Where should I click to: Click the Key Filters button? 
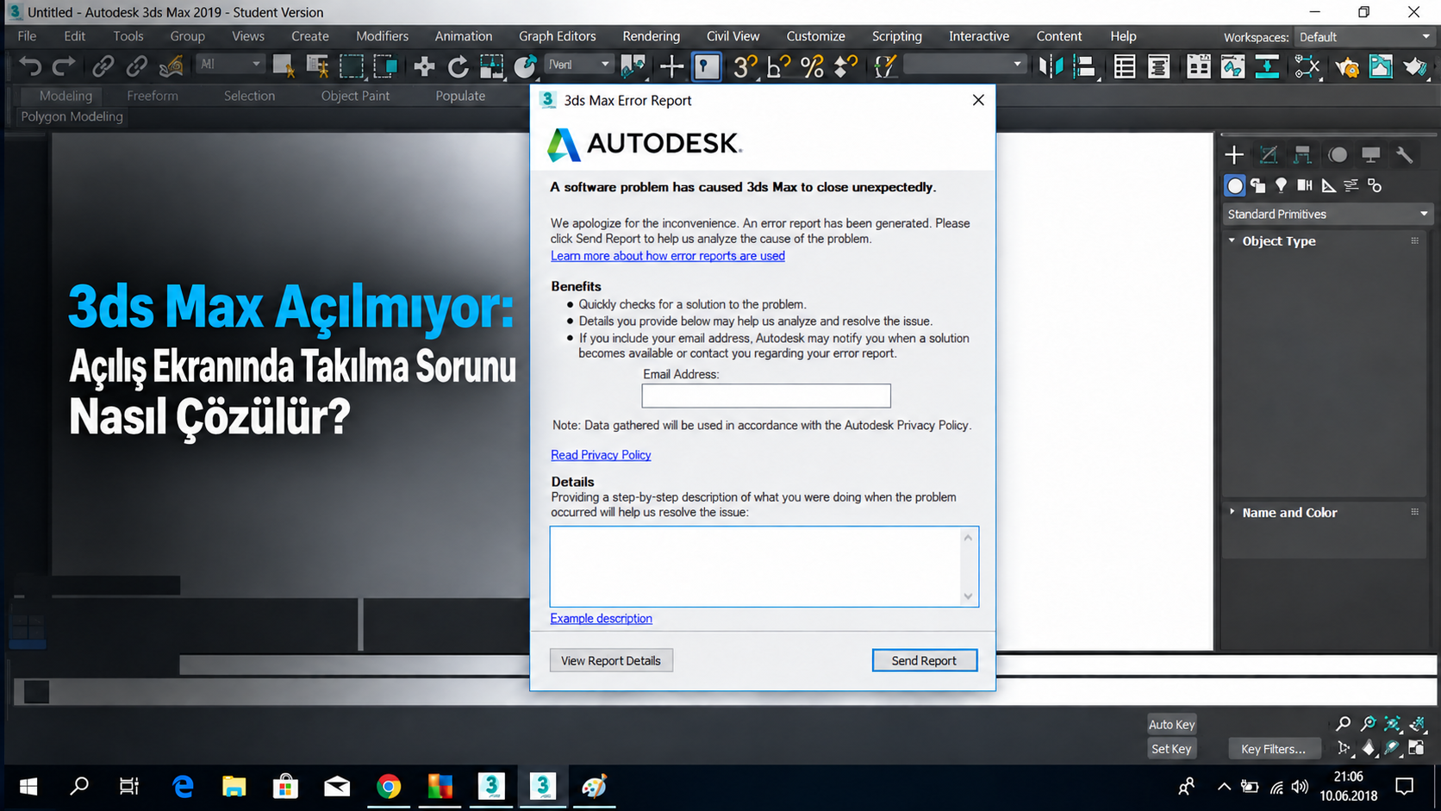pos(1273,749)
